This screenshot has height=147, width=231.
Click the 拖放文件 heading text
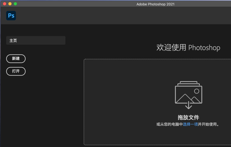click(x=188, y=117)
